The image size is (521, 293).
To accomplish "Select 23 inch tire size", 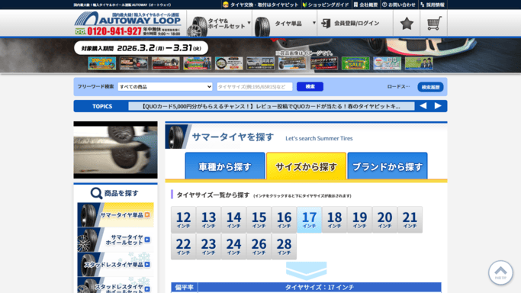I will pos(209,246).
